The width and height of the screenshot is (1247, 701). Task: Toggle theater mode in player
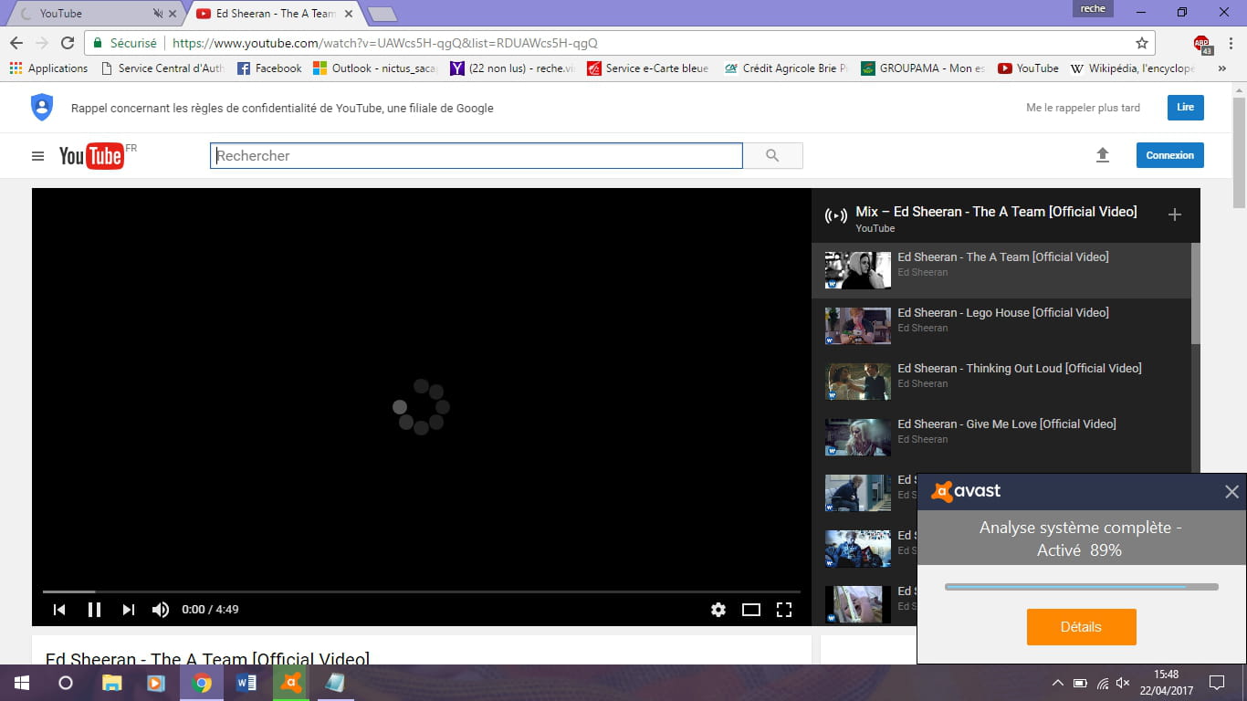751,610
